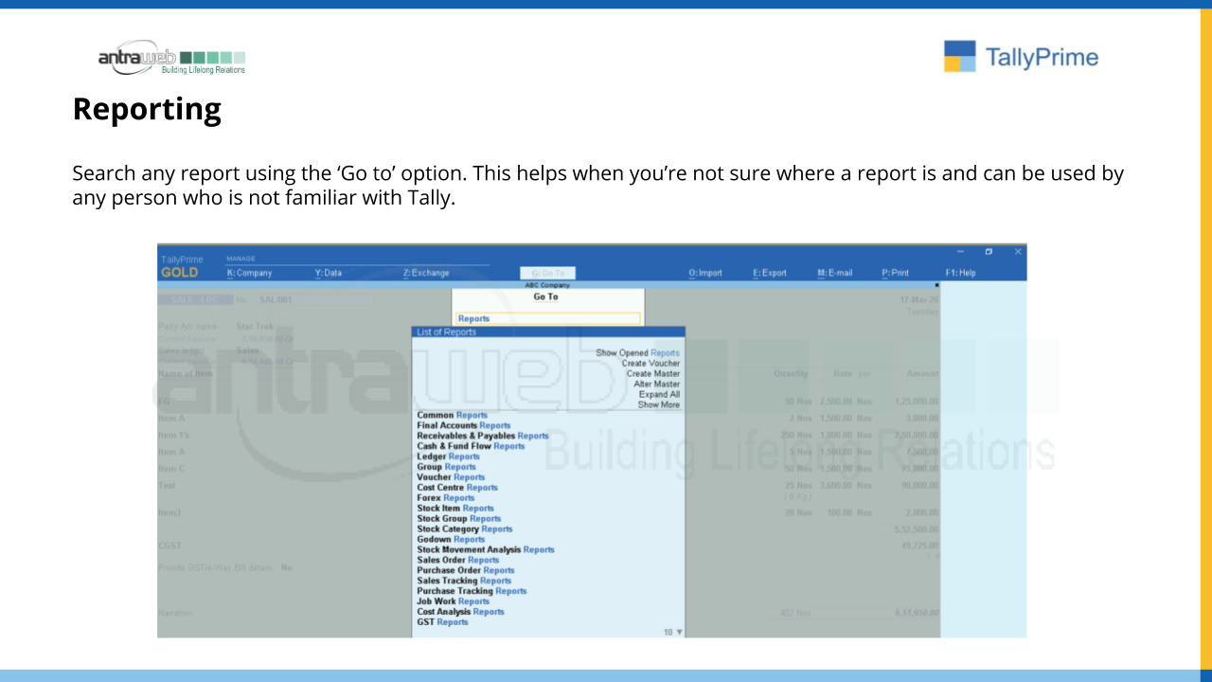Open Stock Movement Analysis Reports
Image resolution: width=1212 pixels, height=682 pixels.
[x=486, y=549]
